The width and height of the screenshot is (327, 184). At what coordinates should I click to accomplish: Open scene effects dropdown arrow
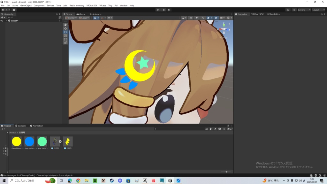(x=211, y=18)
